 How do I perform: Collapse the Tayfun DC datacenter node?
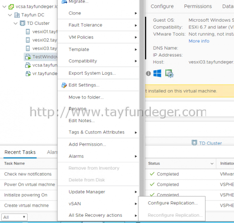tap(10, 15)
